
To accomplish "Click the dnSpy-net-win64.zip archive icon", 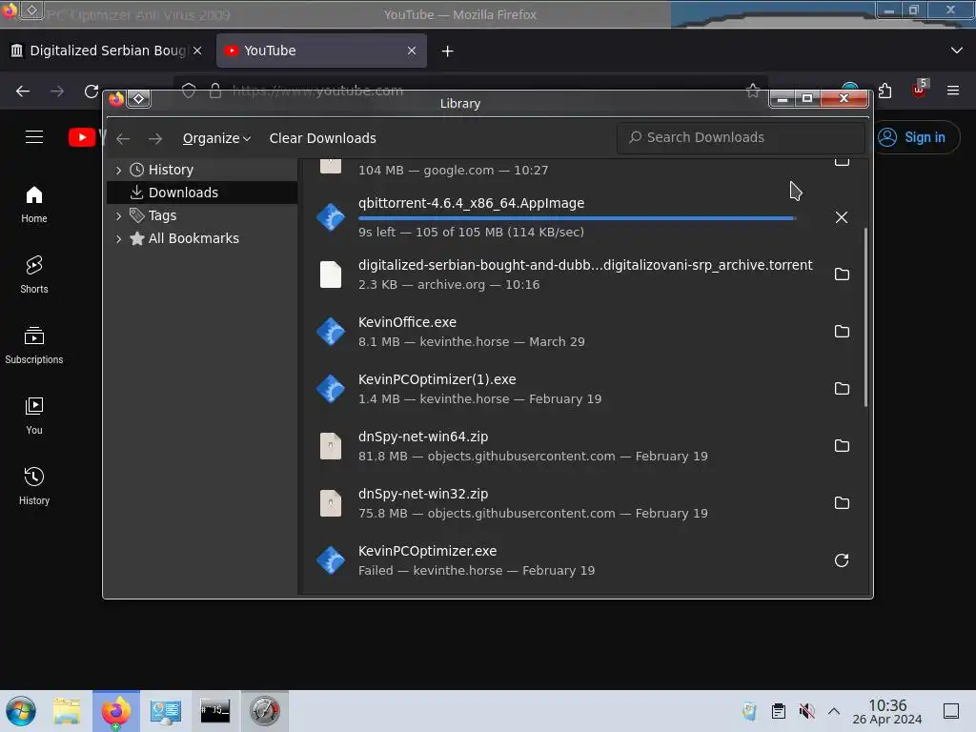I will [331, 446].
